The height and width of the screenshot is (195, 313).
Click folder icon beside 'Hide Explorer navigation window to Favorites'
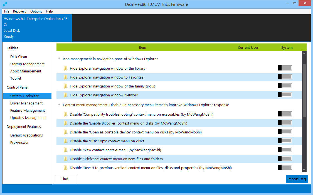pyautogui.click(x=65, y=77)
